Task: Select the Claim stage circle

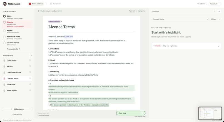Action: [4, 16]
